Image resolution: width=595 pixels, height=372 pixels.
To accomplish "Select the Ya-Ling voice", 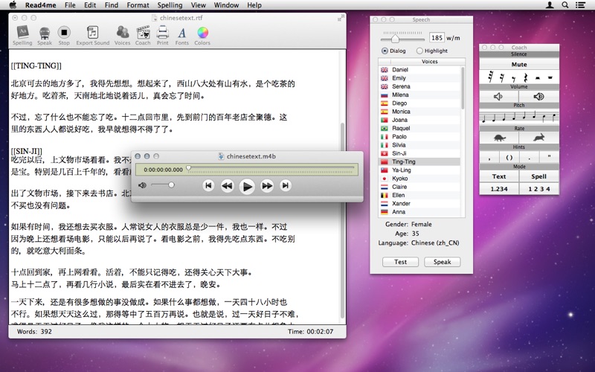I will point(419,170).
